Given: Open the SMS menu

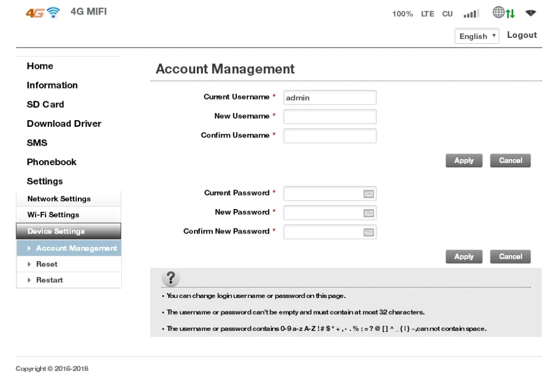Looking at the screenshot, I should (37, 142).
